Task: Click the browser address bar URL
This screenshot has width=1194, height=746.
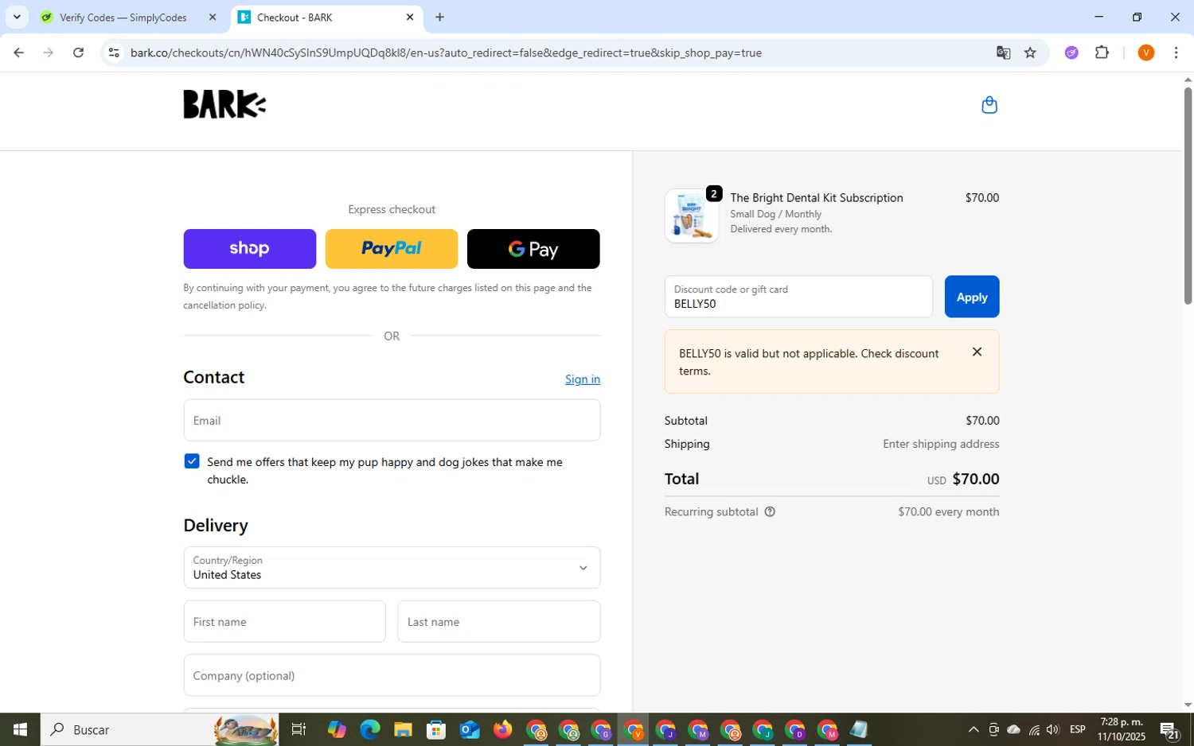Action: point(446,52)
